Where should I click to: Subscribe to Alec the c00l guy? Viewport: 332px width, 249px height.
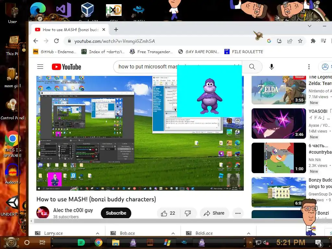(x=116, y=213)
